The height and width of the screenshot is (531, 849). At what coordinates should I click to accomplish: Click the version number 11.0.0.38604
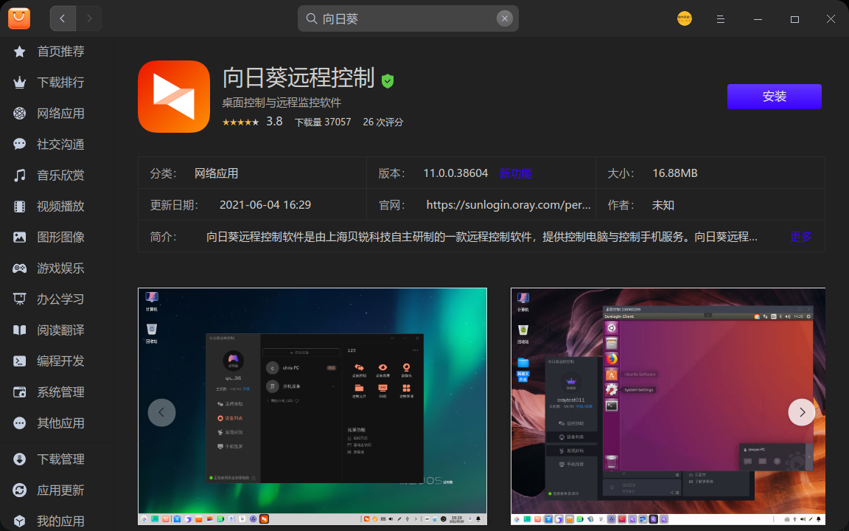pyautogui.click(x=455, y=173)
